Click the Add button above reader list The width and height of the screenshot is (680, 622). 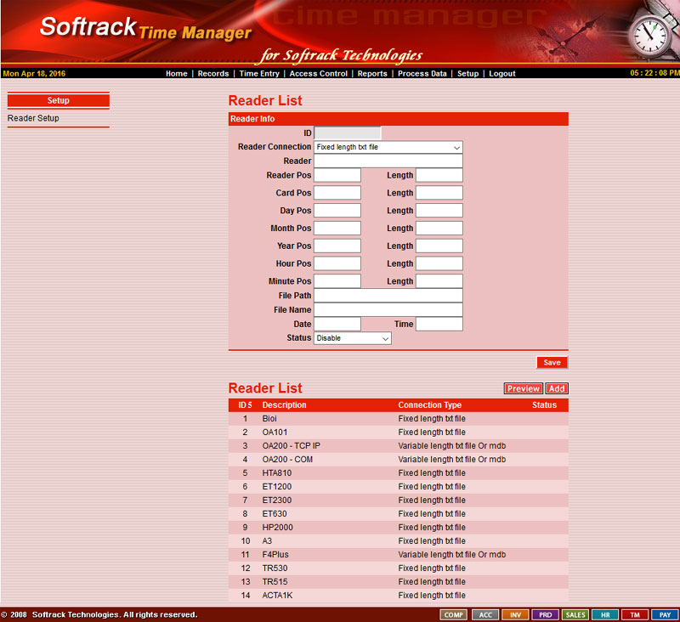(x=557, y=388)
